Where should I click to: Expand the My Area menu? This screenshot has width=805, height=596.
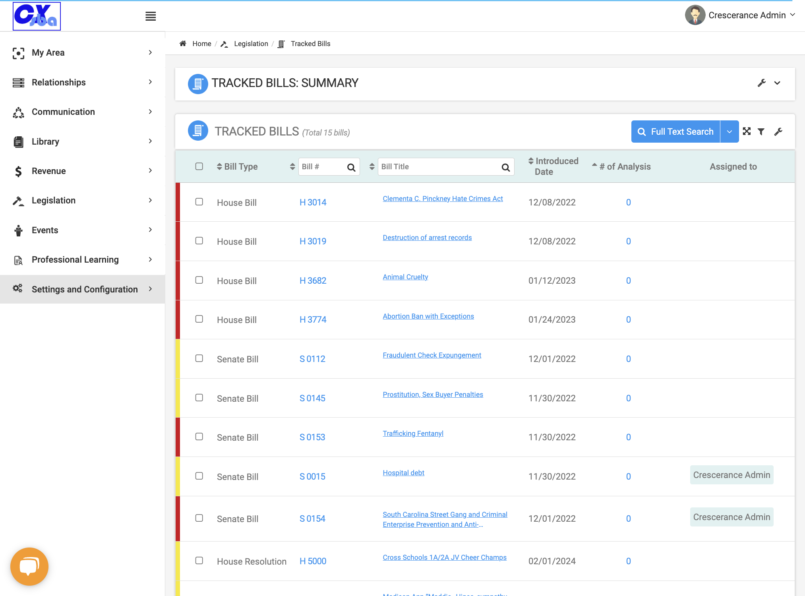83,52
